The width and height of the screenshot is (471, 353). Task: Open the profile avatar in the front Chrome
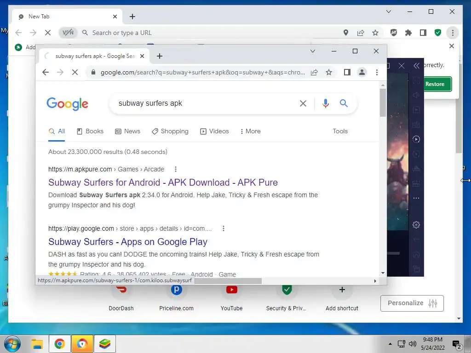click(362, 72)
